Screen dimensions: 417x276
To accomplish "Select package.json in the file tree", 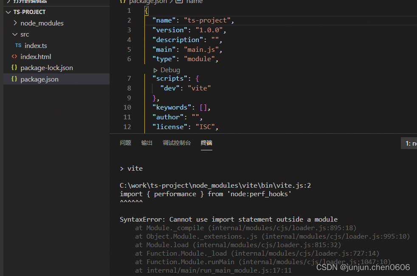I will click(x=56, y=79).
